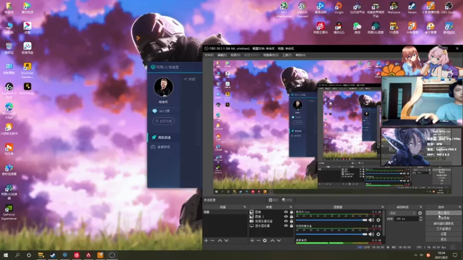Screen dimensions: 463x260
Task: Select 全部游戏 in the UU accelerator sidebar
Action: click(x=164, y=147)
